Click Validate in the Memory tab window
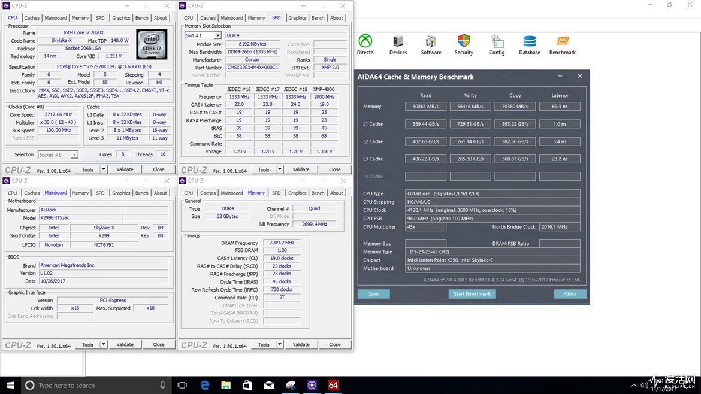 tap(301, 344)
